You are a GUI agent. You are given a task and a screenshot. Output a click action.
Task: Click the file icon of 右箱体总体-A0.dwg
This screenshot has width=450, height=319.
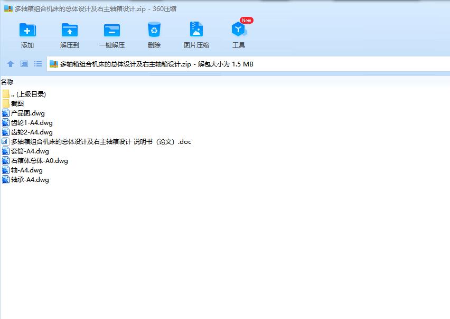(6, 160)
